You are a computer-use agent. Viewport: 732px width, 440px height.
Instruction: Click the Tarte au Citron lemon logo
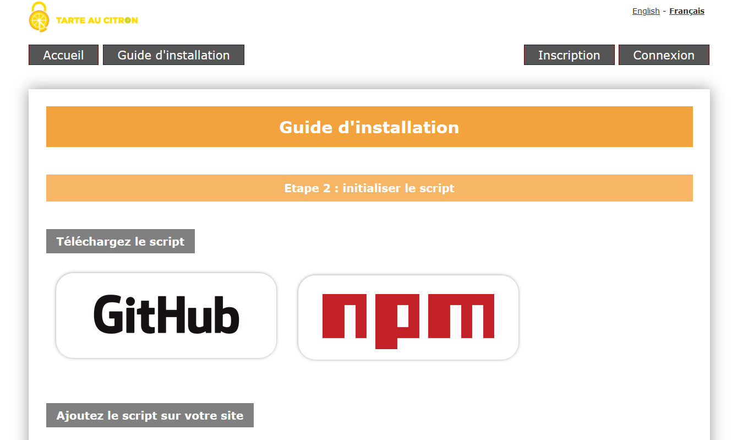(83, 17)
